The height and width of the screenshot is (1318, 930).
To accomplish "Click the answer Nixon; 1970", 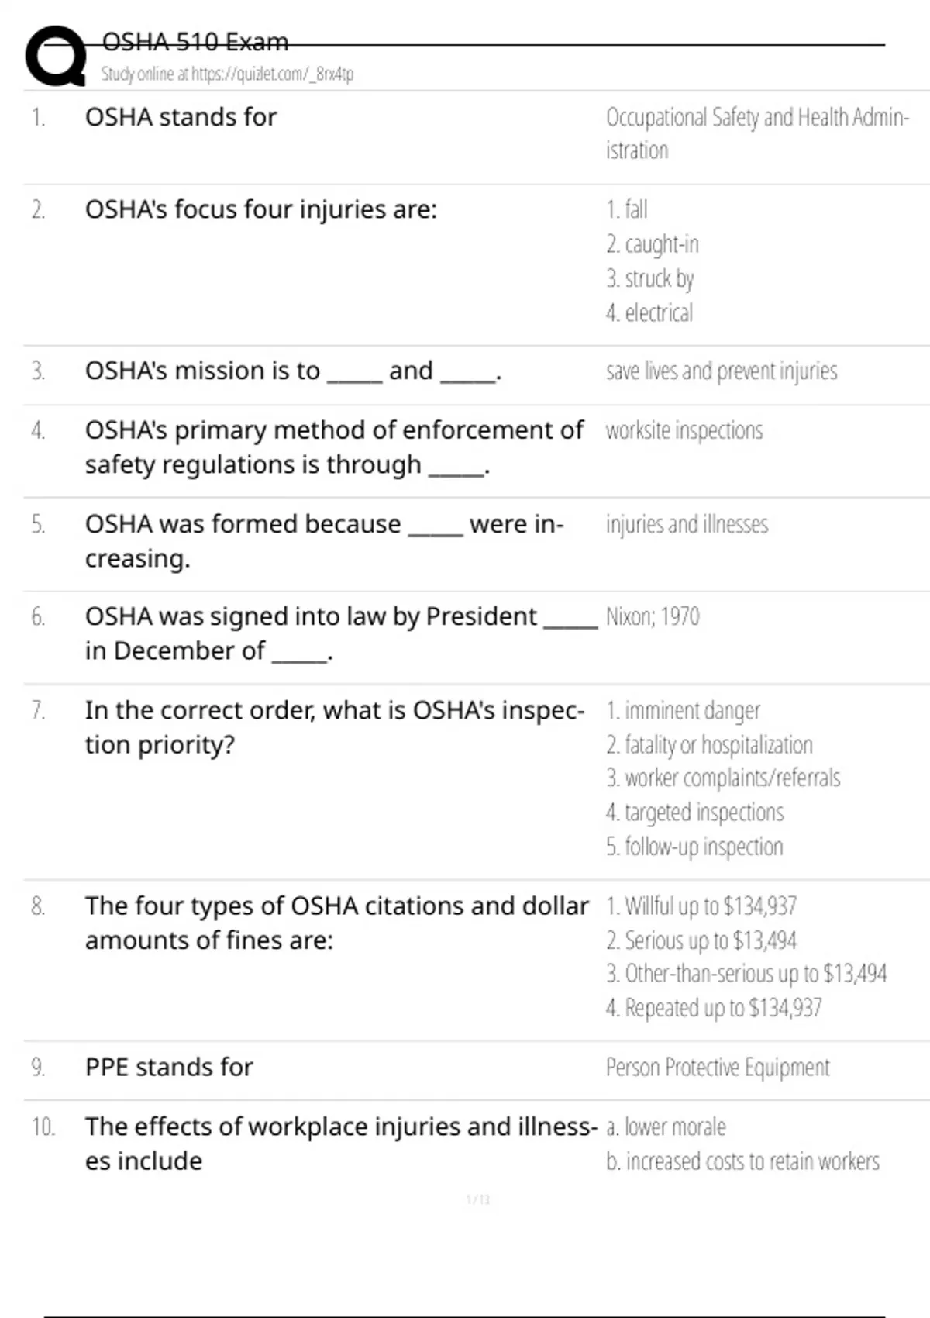I will pyautogui.click(x=653, y=616).
